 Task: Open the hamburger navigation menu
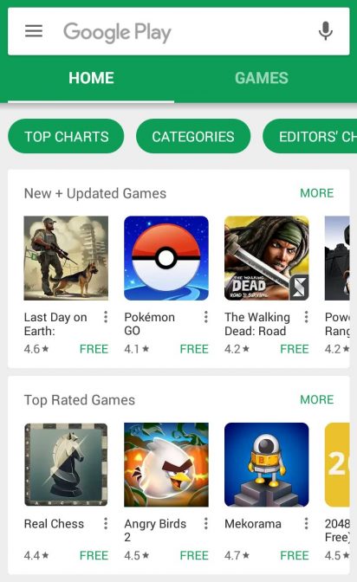(x=34, y=31)
